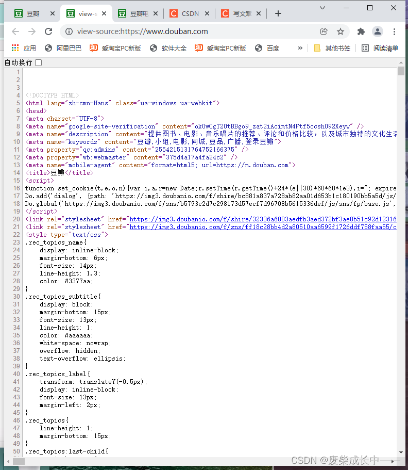Click the color: #3377aa declaration

click(x=66, y=281)
